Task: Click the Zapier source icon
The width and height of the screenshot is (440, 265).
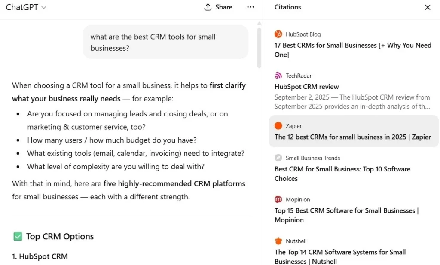Action: pyautogui.click(x=278, y=126)
